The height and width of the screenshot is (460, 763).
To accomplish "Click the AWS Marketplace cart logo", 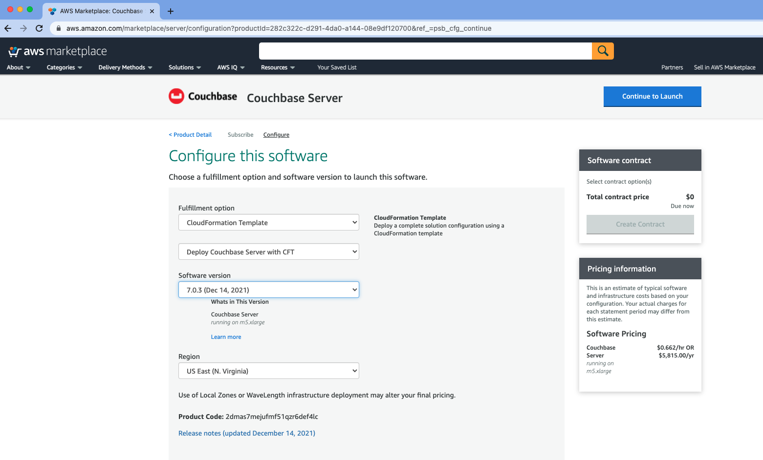I will pyautogui.click(x=15, y=50).
